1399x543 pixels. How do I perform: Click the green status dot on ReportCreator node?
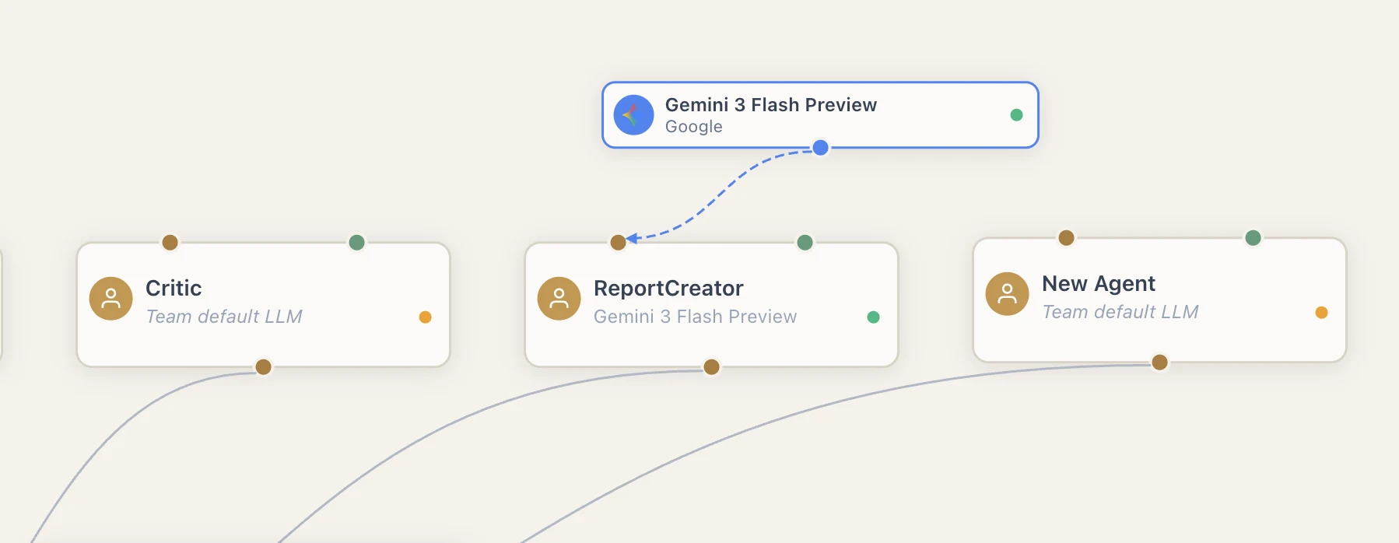[873, 317]
